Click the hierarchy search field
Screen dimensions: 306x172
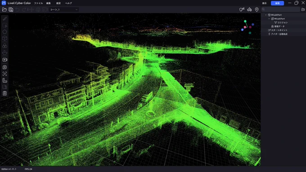click(281, 9)
